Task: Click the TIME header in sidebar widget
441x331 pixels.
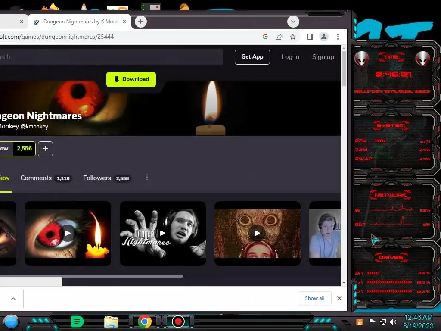Action: click(391, 57)
